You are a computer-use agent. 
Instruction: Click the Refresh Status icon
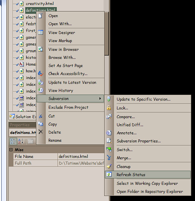pos(109,174)
